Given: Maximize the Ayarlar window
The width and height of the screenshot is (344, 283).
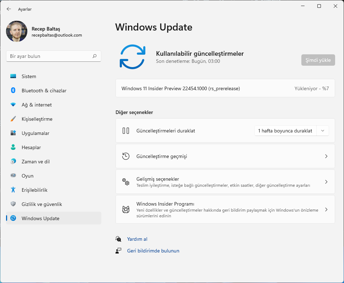Looking at the screenshot, I should pyautogui.click(x=319, y=6).
